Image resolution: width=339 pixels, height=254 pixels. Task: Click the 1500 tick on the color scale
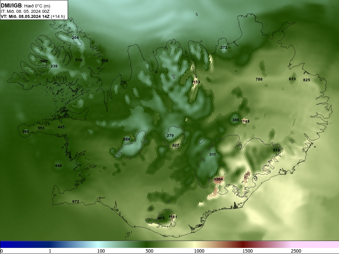(x=247, y=251)
